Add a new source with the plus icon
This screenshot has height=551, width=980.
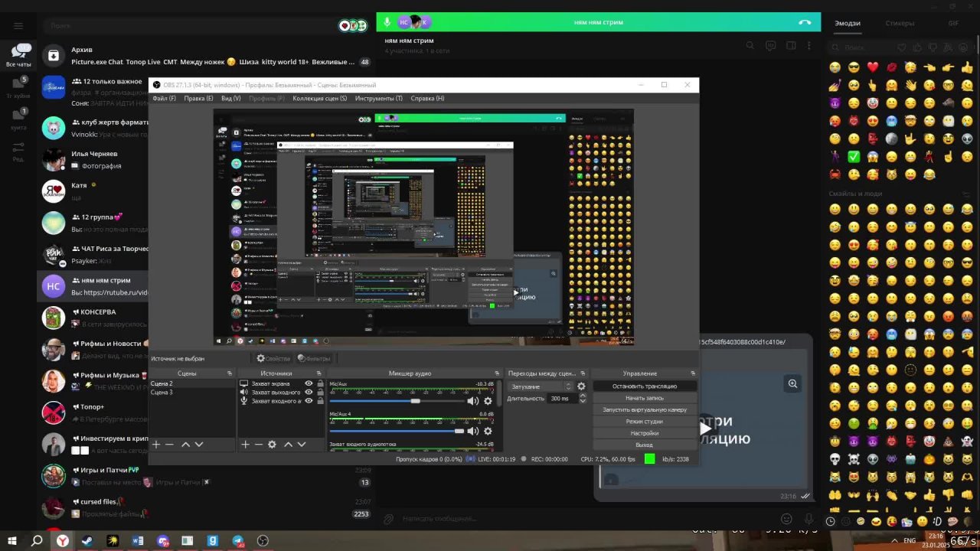245,444
